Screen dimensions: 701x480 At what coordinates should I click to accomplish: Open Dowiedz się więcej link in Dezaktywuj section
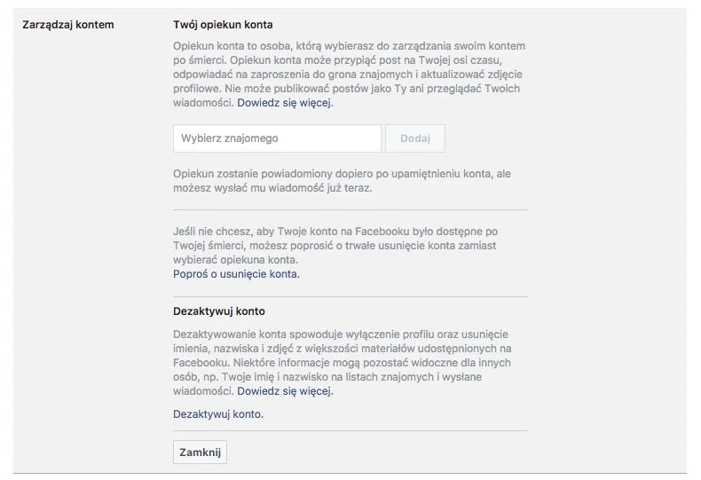(285, 391)
